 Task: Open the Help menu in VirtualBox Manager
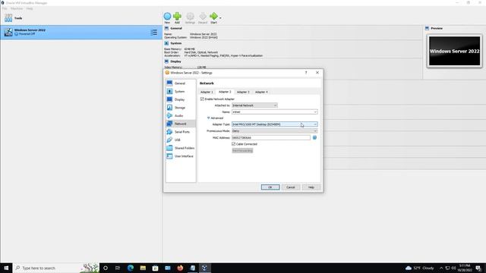click(30, 8)
